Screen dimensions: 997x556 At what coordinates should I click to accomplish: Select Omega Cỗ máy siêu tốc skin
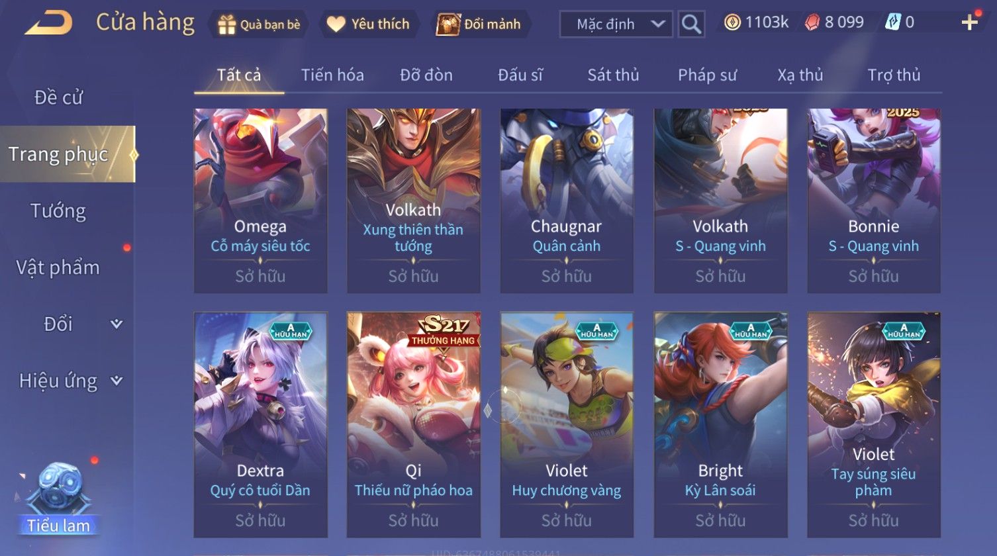(x=260, y=201)
